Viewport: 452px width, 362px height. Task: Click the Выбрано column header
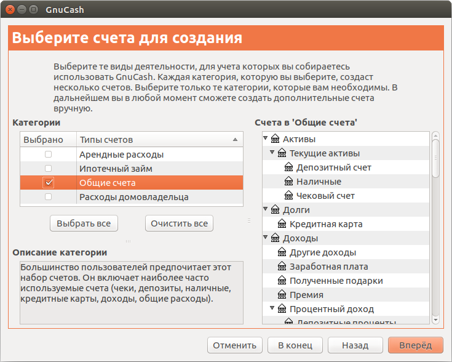pos(48,139)
